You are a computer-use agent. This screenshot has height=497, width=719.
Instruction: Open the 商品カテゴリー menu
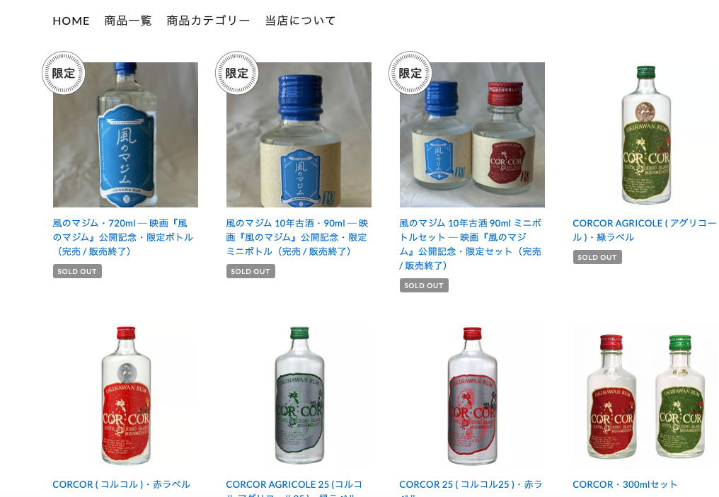(x=208, y=21)
